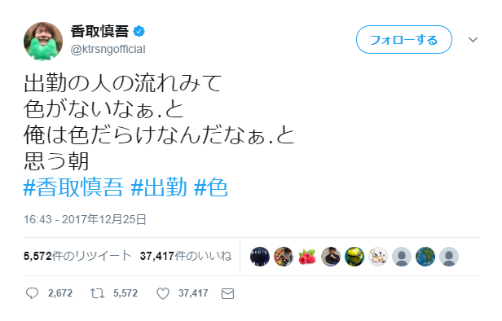502x321 pixels.
Task: Open the #出勤 hashtag link
Action: pyautogui.click(x=159, y=187)
